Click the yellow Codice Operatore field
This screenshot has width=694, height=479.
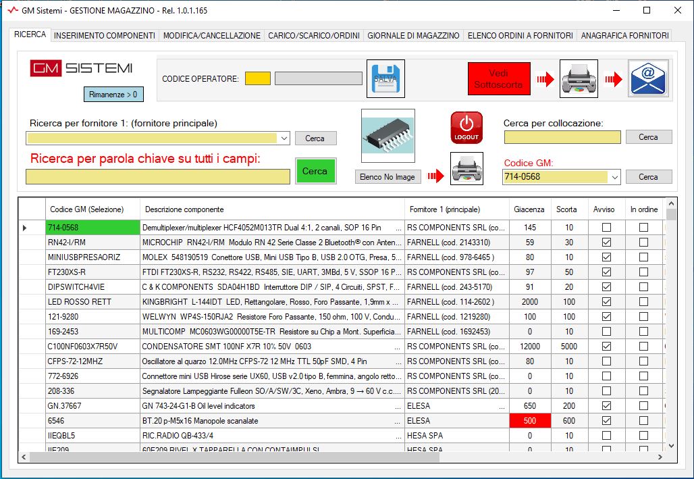click(x=258, y=78)
